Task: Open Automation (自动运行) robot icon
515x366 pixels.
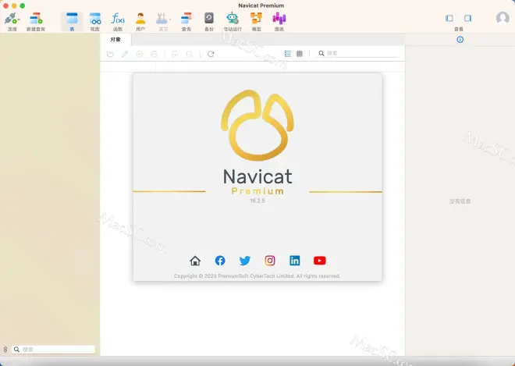Action: coord(233,19)
